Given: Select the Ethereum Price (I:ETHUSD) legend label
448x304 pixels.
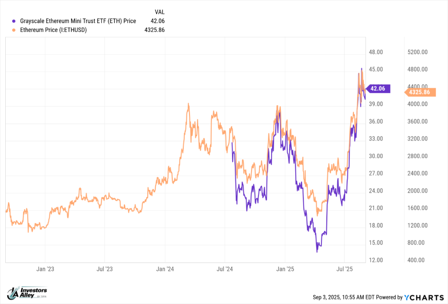Looking at the screenshot, I should (x=54, y=30).
